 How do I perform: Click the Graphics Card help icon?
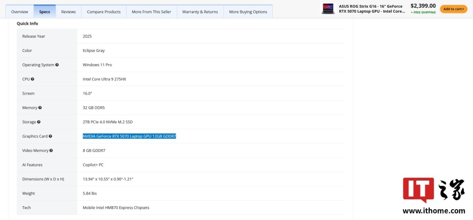point(50,136)
